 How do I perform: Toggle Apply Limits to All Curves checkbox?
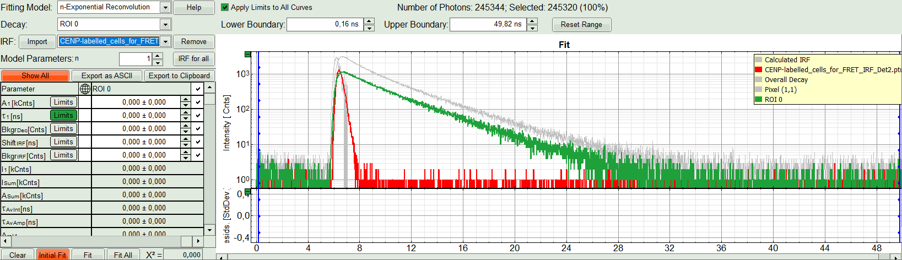click(225, 7)
